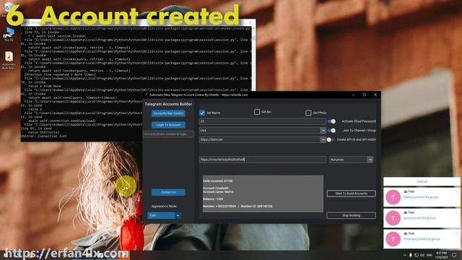The width and height of the screenshot is (462, 260).
Task: Open the Dark appearance mode dropdown
Action: (x=178, y=215)
